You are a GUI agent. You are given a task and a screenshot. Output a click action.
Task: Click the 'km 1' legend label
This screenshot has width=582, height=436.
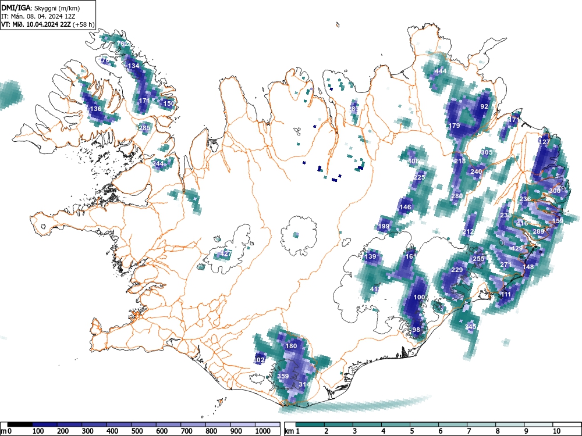(292, 431)
